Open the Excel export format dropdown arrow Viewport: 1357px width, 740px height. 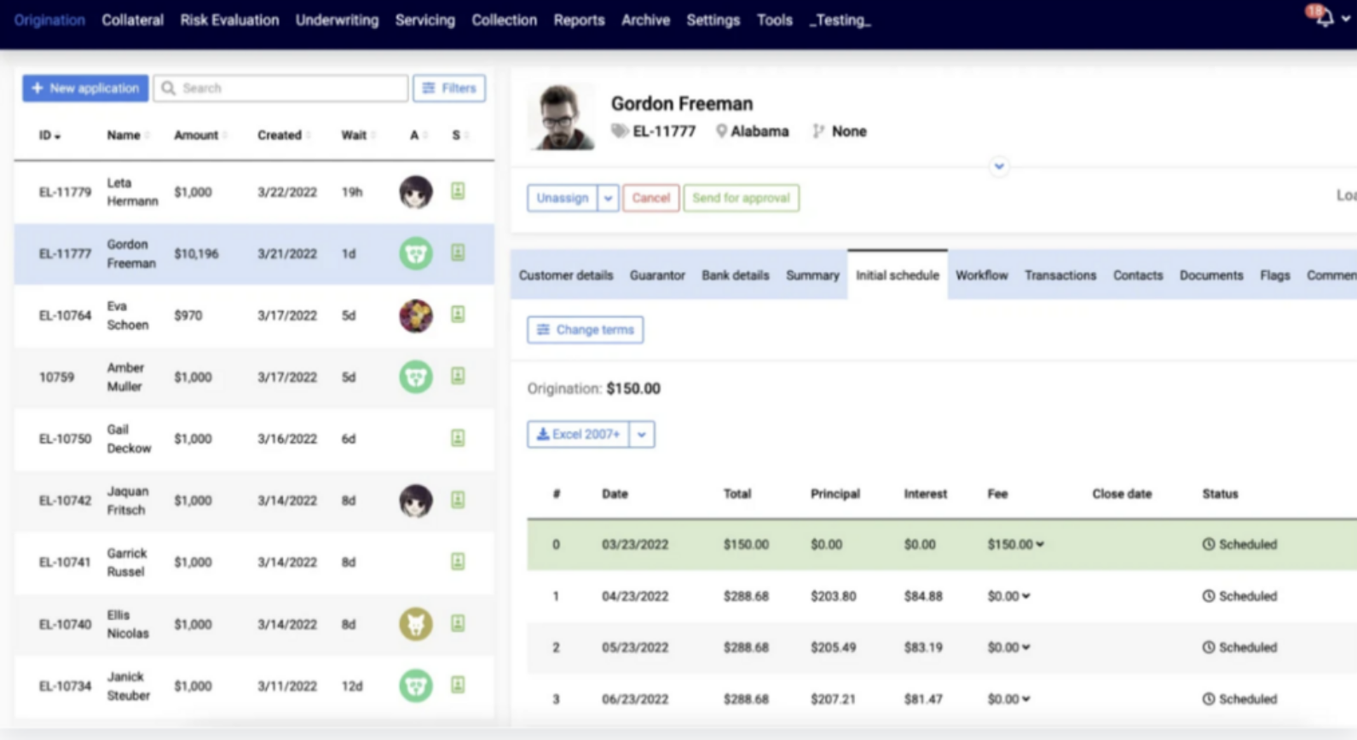[642, 434]
